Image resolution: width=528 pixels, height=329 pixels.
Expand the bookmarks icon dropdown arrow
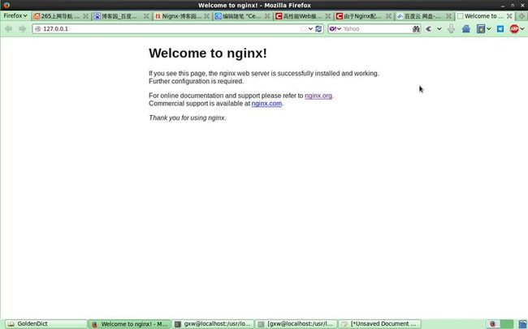pyautogui.click(x=488, y=29)
